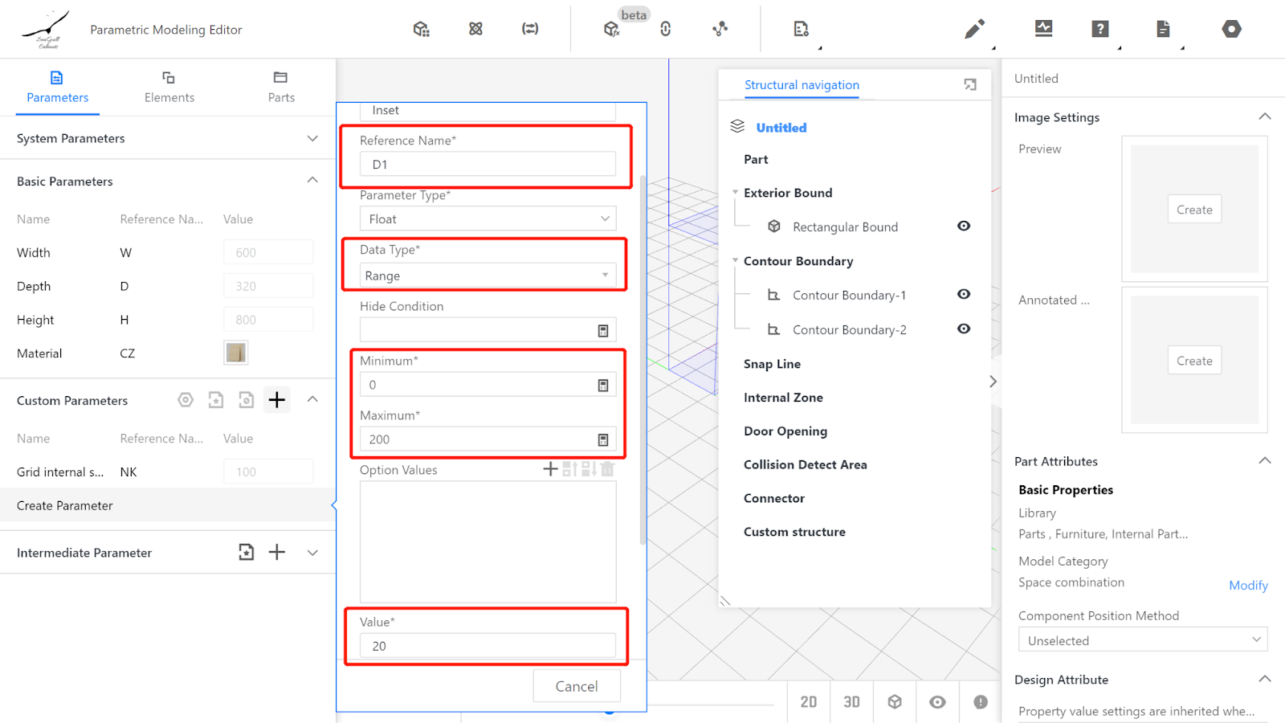
Task: Open the Parts tab
Action: coord(281,87)
